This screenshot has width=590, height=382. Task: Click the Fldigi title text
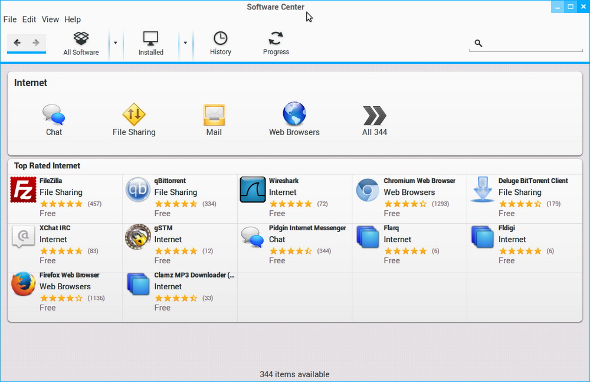tap(506, 228)
